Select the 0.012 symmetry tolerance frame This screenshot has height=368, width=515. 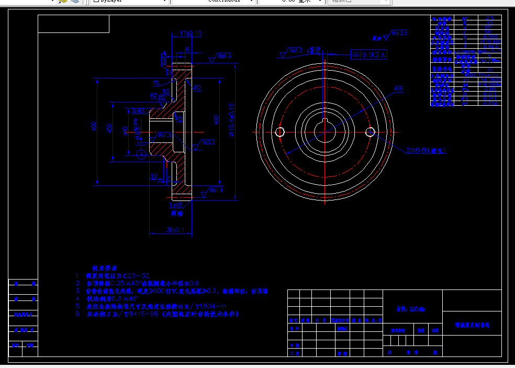tap(369, 55)
